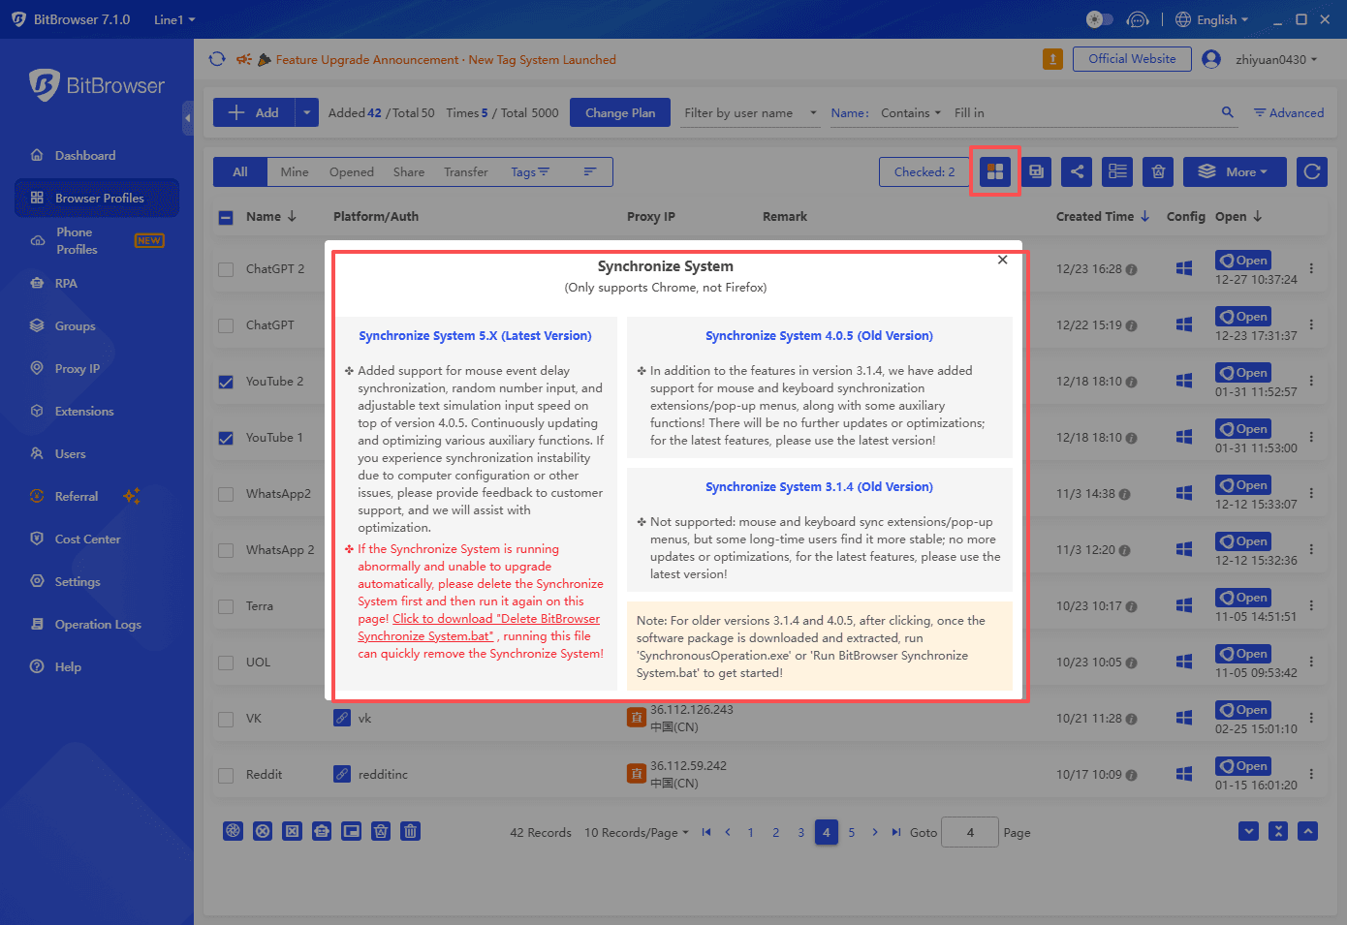The width and height of the screenshot is (1347, 925).
Task: Expand the English language dropdown
Action: pyautogui.click(x=1211, y=18)
